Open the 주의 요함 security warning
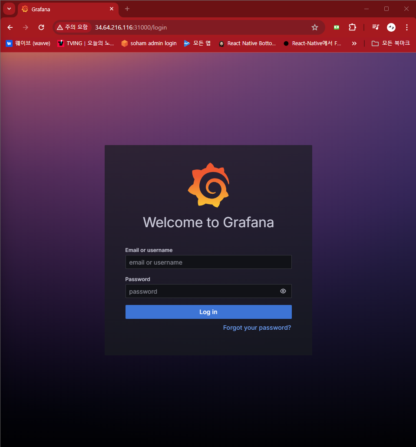The width and height of the screenshot is (416, 447). point(73,27)
